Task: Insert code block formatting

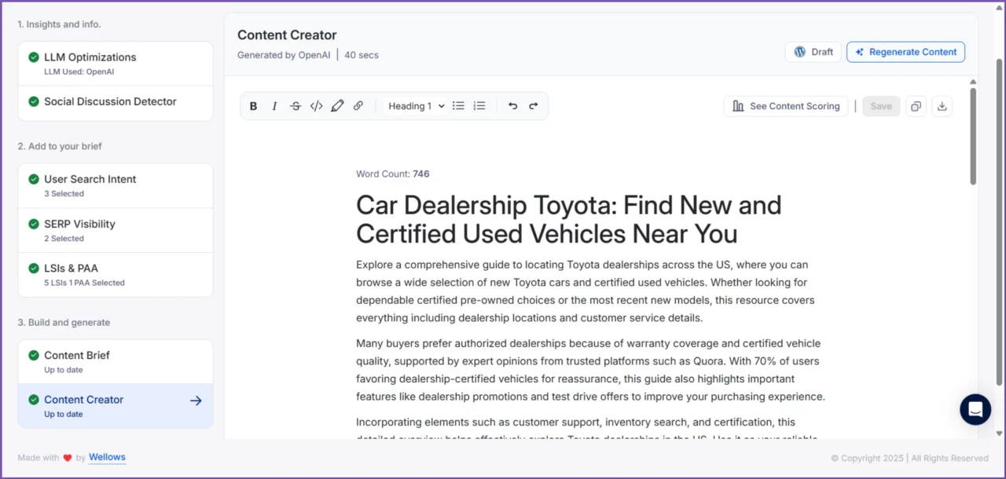Action: point(316,106)
